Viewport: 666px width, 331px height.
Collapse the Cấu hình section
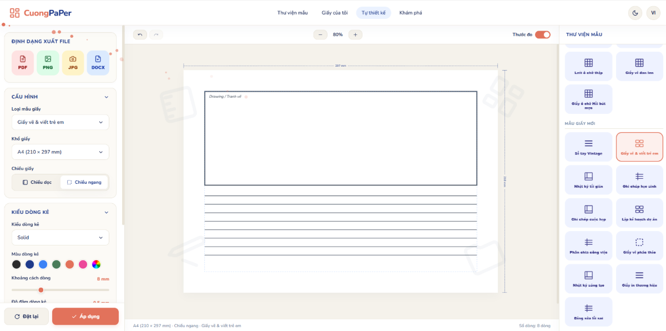[107, 97]
